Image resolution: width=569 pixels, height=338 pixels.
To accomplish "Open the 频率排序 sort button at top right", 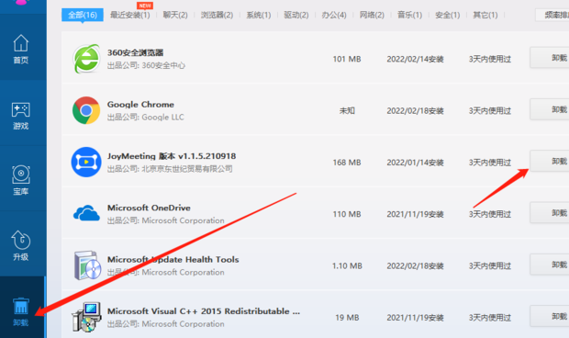I will (x=552, y=15).
